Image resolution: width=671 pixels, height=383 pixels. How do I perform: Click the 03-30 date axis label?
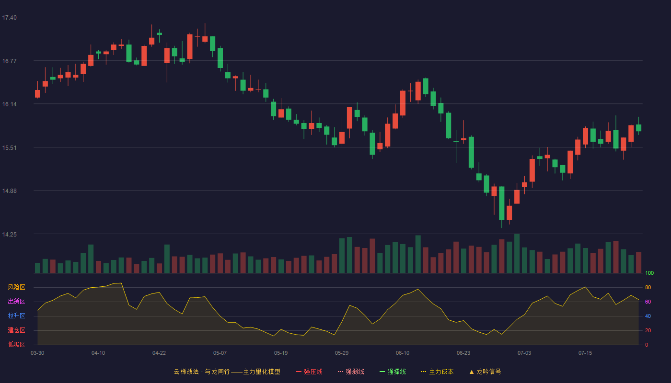[37, 353]
